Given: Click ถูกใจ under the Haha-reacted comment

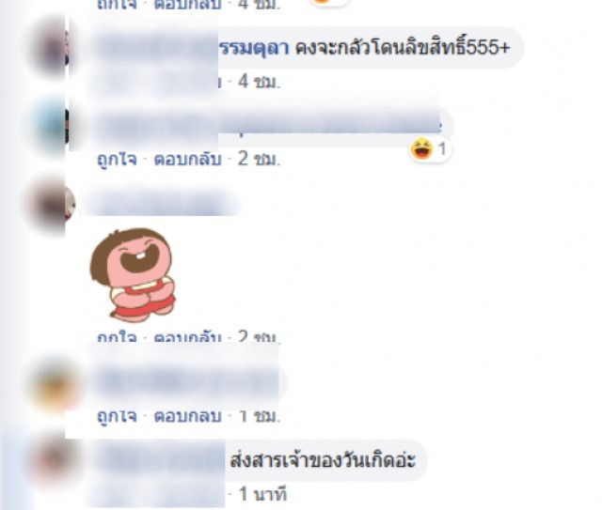Looking at the screenshot, I should pyautogui.click(x=117, y=159).
